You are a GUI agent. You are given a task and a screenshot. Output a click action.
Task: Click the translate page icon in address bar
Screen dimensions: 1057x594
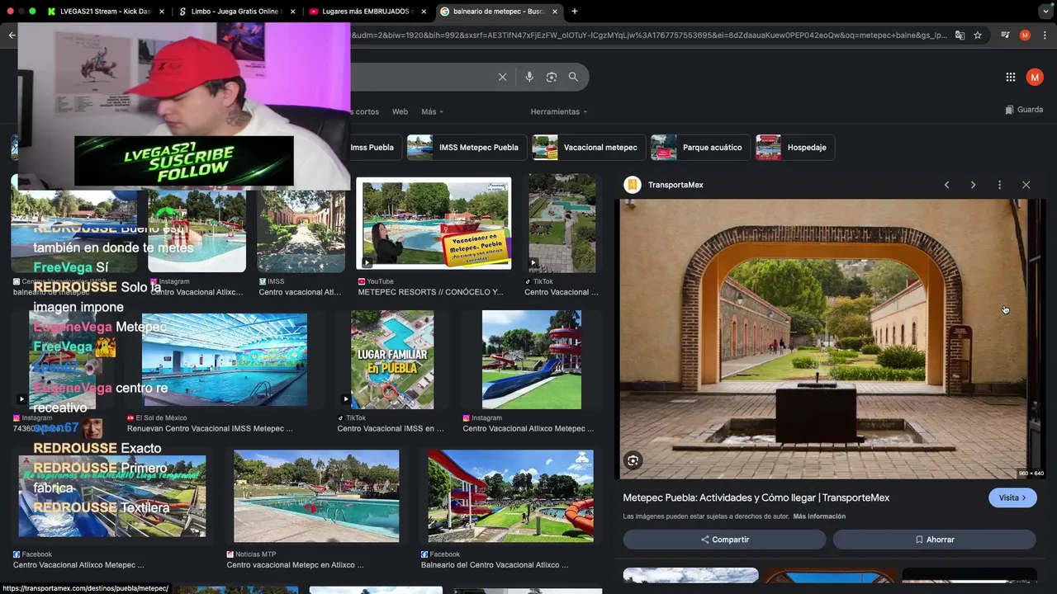coord(960,35)
